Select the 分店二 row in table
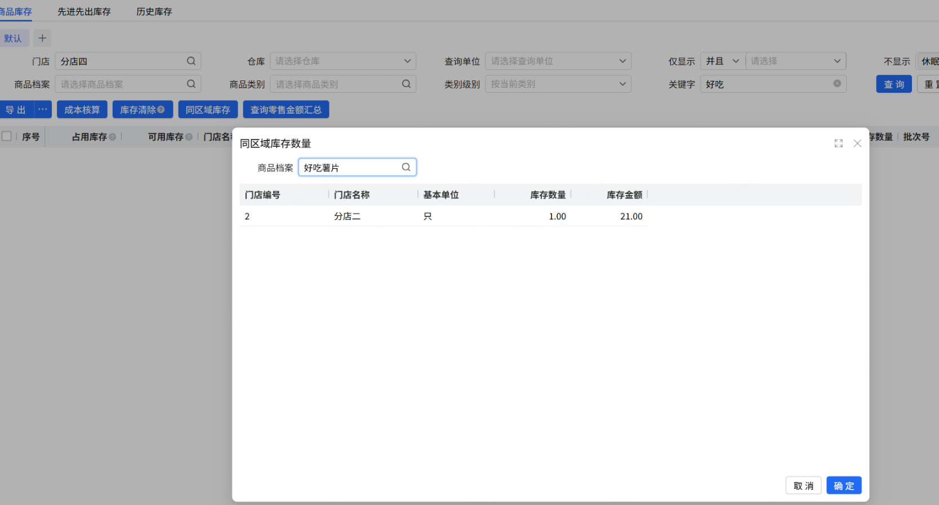 (443, 216)
